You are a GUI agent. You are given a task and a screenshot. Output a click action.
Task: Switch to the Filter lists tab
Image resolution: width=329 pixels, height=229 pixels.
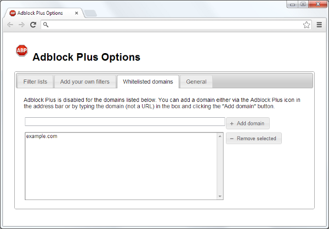click(35, 82)
